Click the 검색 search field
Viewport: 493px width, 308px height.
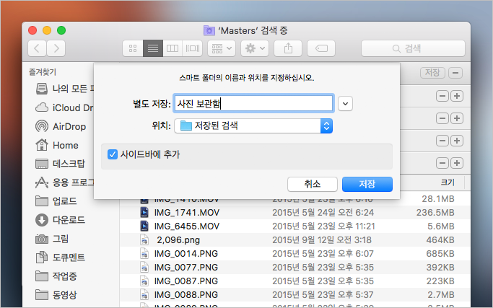pos(413,48)
